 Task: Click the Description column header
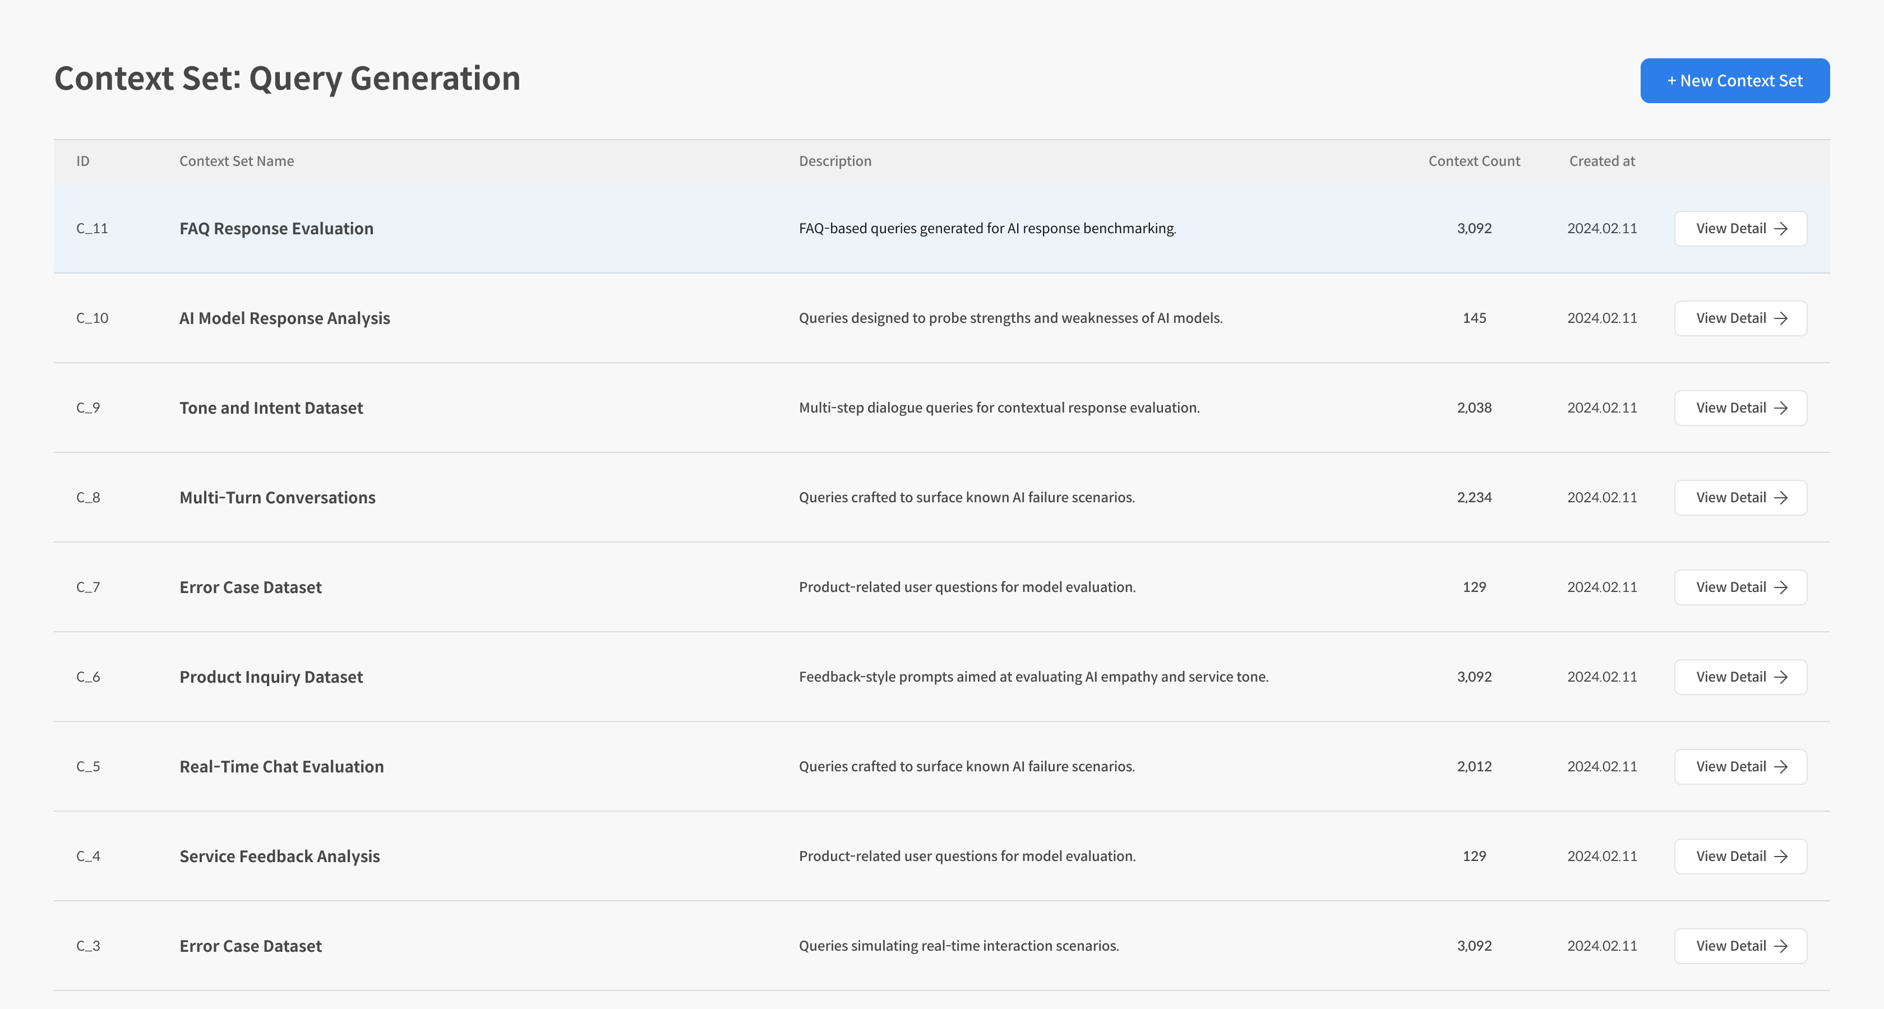(834, 161)
